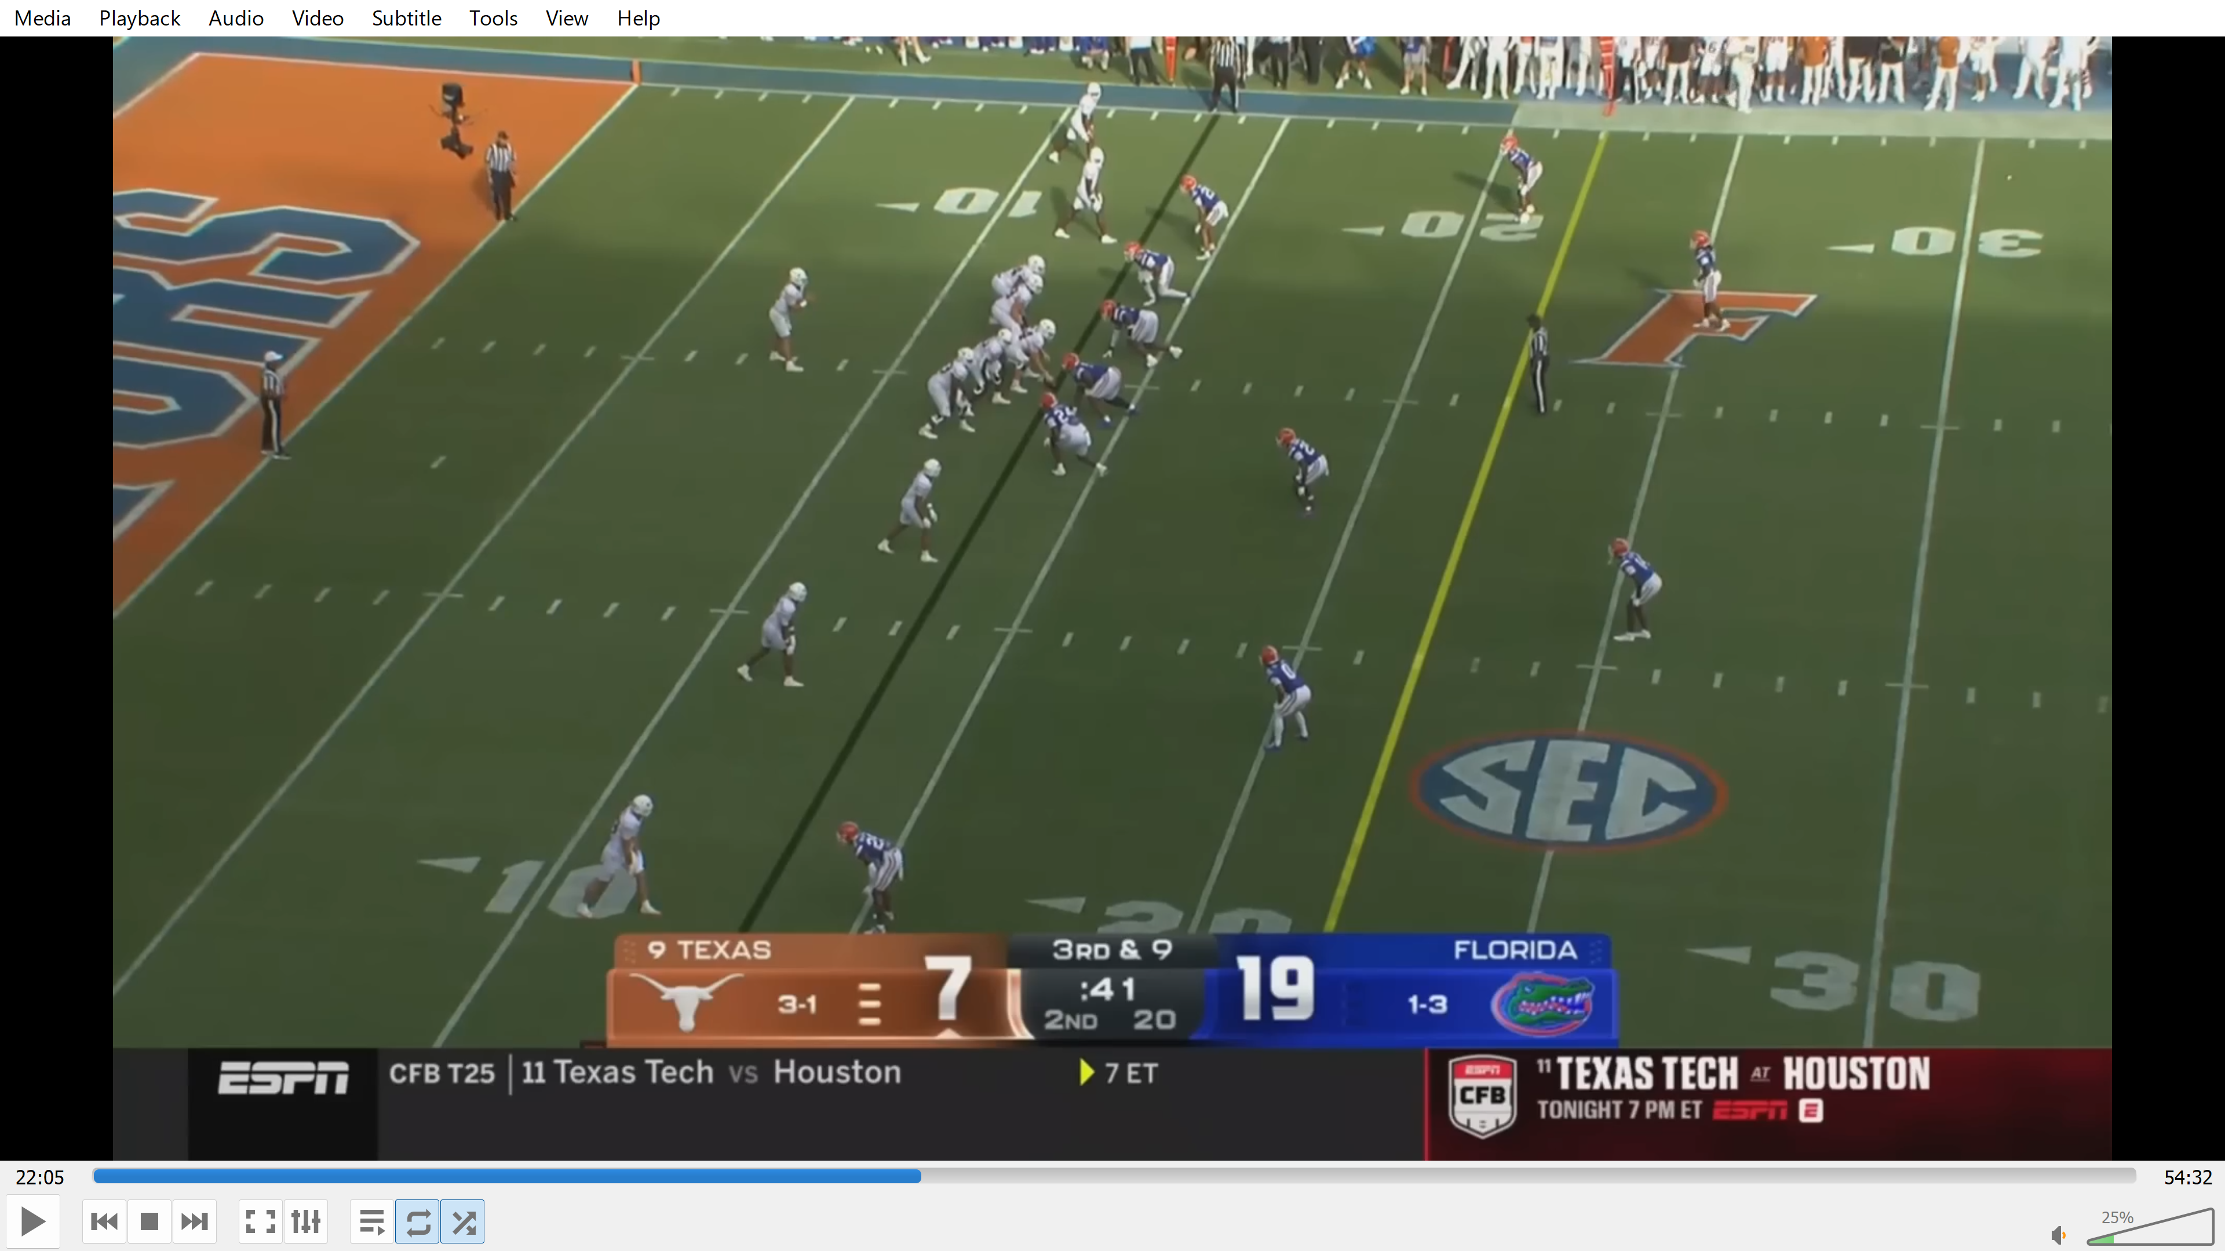2225x1251 pixels.
Task: Click the 54:32 total time label
Action: point(2187,1177)
